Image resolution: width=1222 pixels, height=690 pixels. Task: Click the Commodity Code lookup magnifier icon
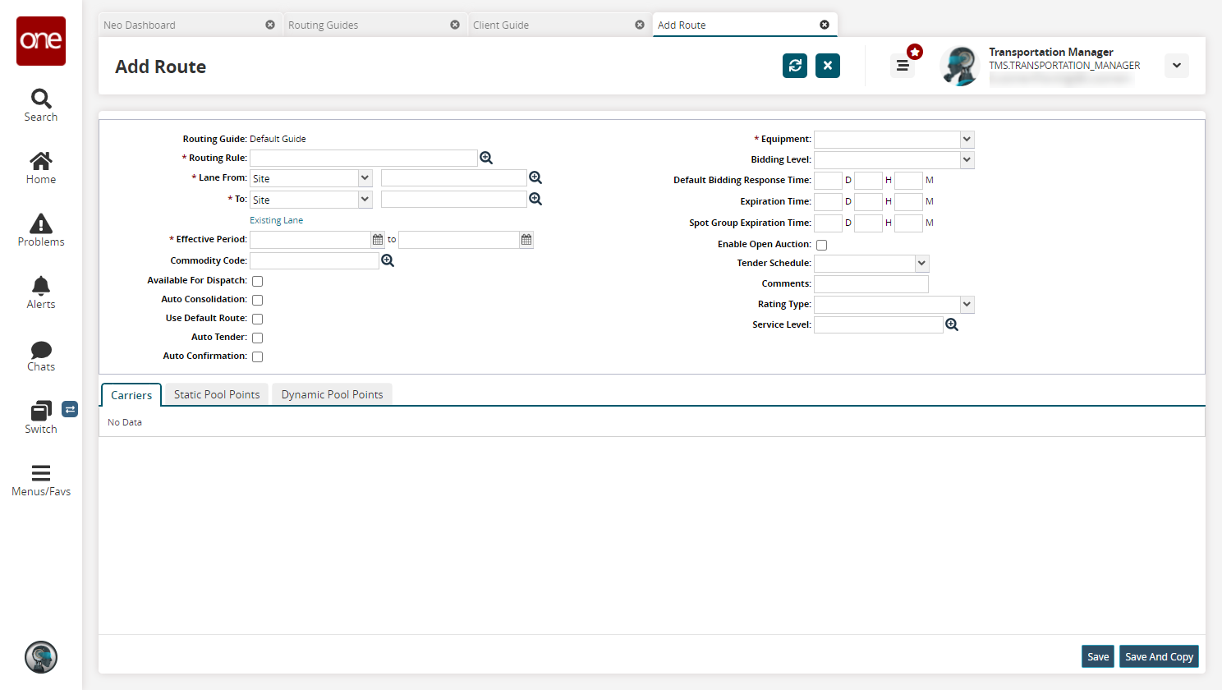point(388,260)
